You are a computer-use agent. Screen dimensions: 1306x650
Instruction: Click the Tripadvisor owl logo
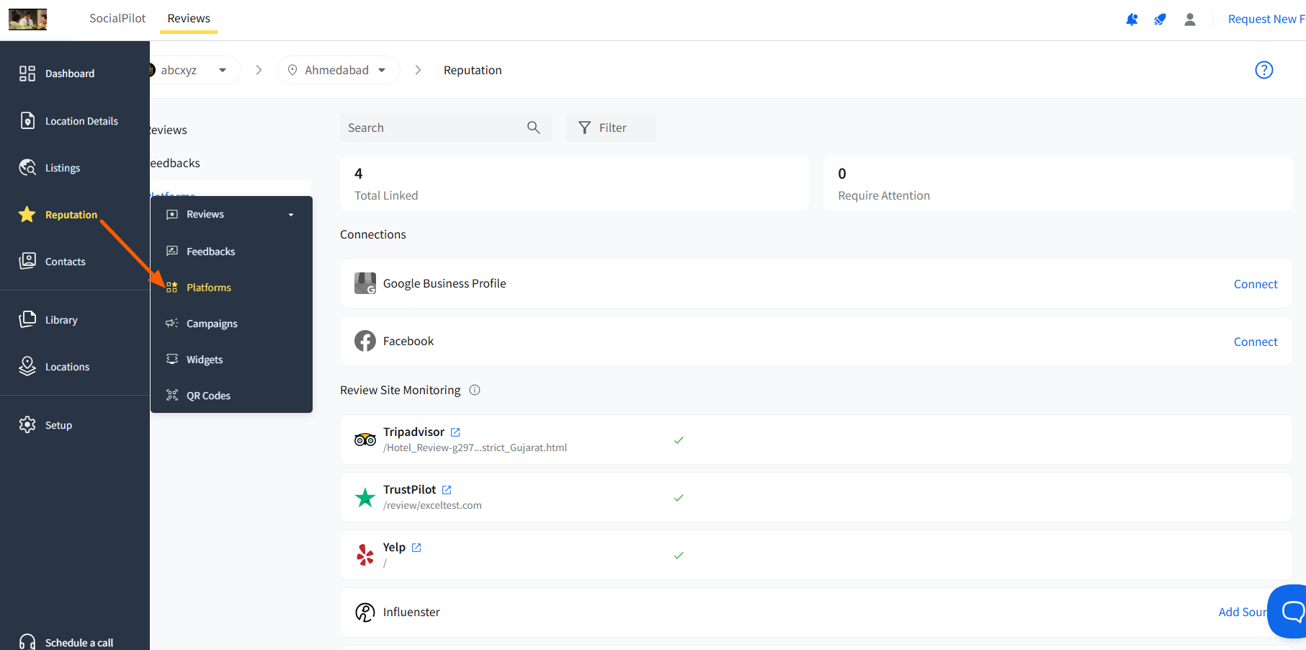(365, 440)
